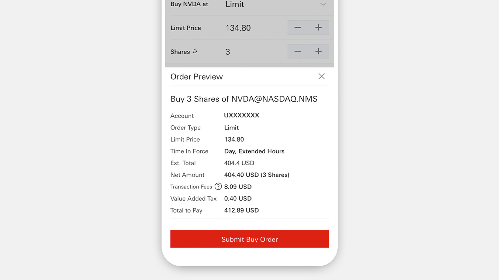Screen dimensions: 499x280
Task: Select the Time In Force label
Action: 189,151
